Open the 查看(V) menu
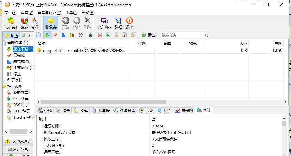 tap(27, 13)
